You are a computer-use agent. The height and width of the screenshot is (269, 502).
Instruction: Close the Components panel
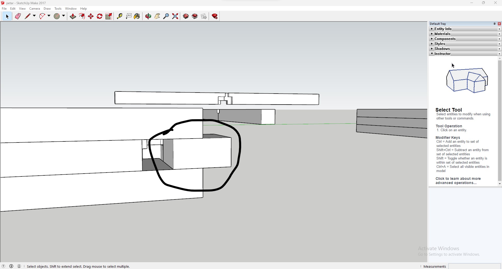[x=499, y=39]
